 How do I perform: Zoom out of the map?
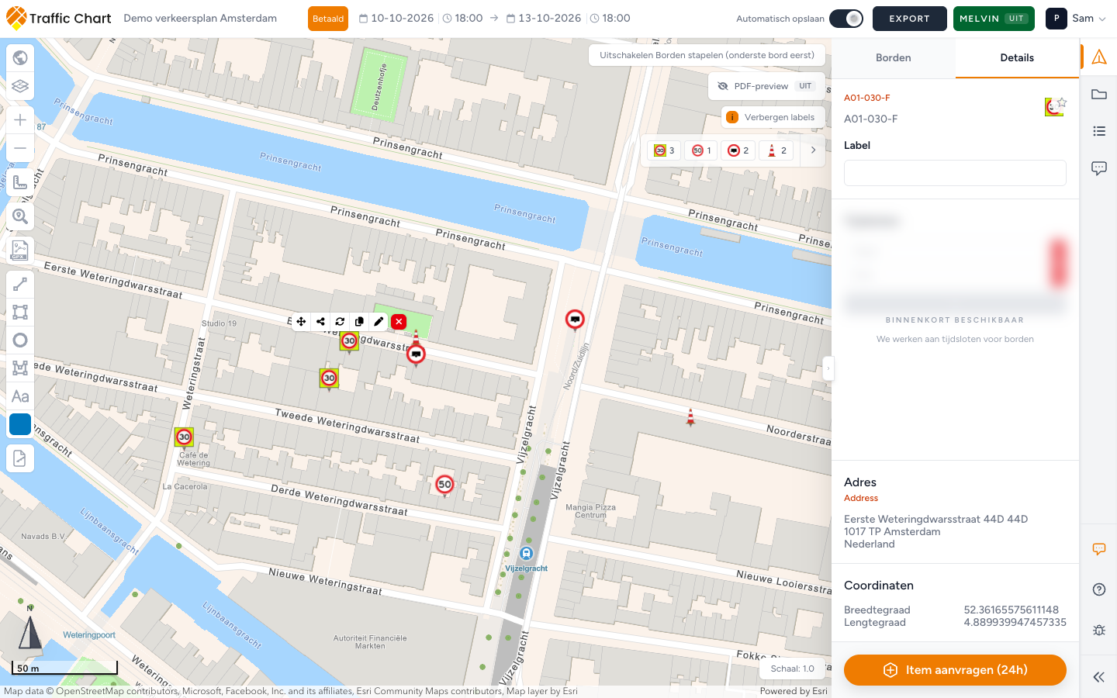click(20, 148)
